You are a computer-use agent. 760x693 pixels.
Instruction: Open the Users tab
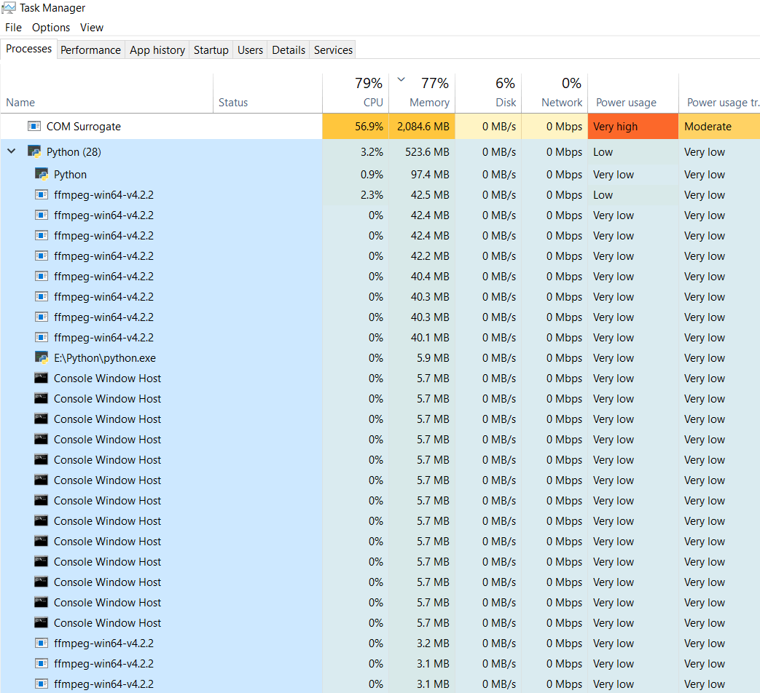point(250,50)
